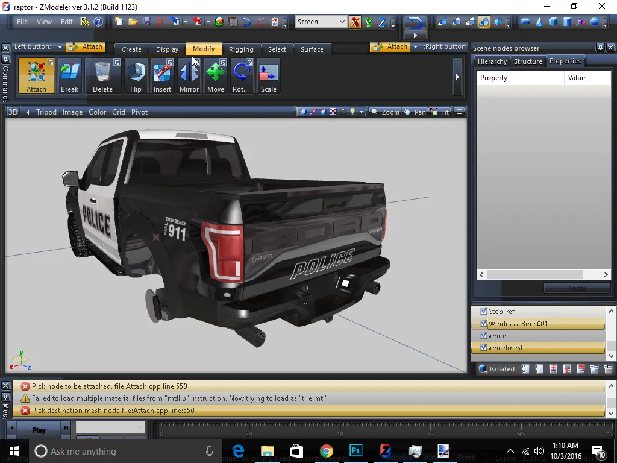Open the Screen coordinate system dropdown

coord(342,22)
